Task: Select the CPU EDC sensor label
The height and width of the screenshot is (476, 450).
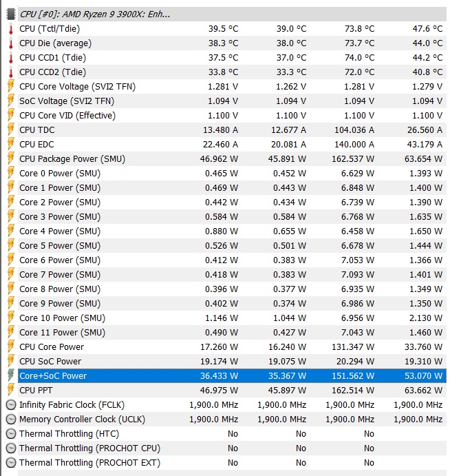Action: (37, 145)
